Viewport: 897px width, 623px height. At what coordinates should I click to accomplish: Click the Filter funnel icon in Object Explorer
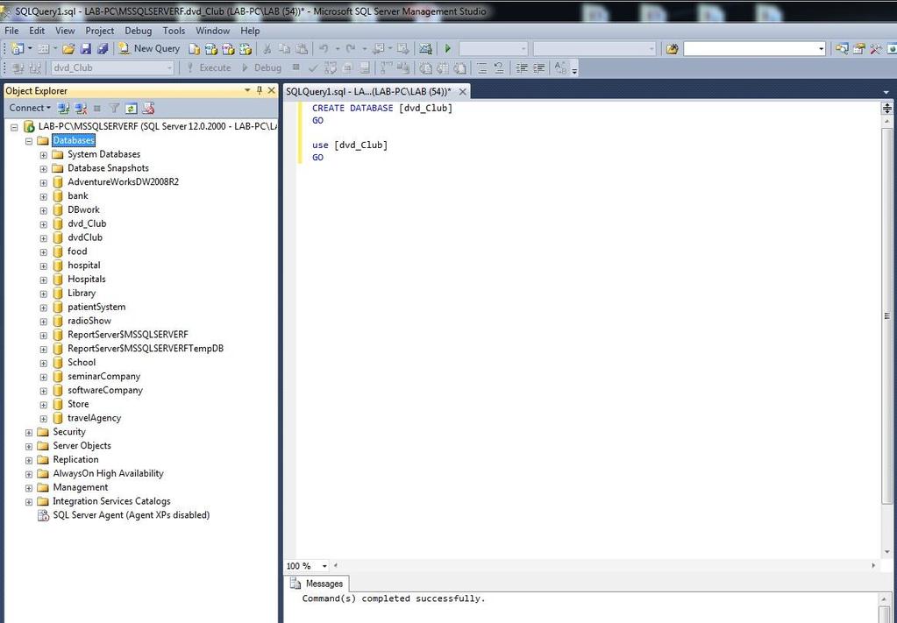coord(114,108)
